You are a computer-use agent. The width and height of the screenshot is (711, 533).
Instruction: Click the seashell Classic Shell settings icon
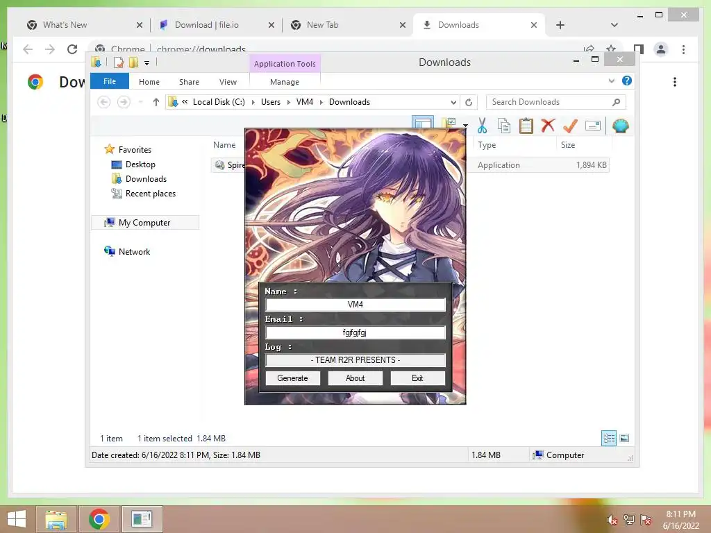click(620, 126)
